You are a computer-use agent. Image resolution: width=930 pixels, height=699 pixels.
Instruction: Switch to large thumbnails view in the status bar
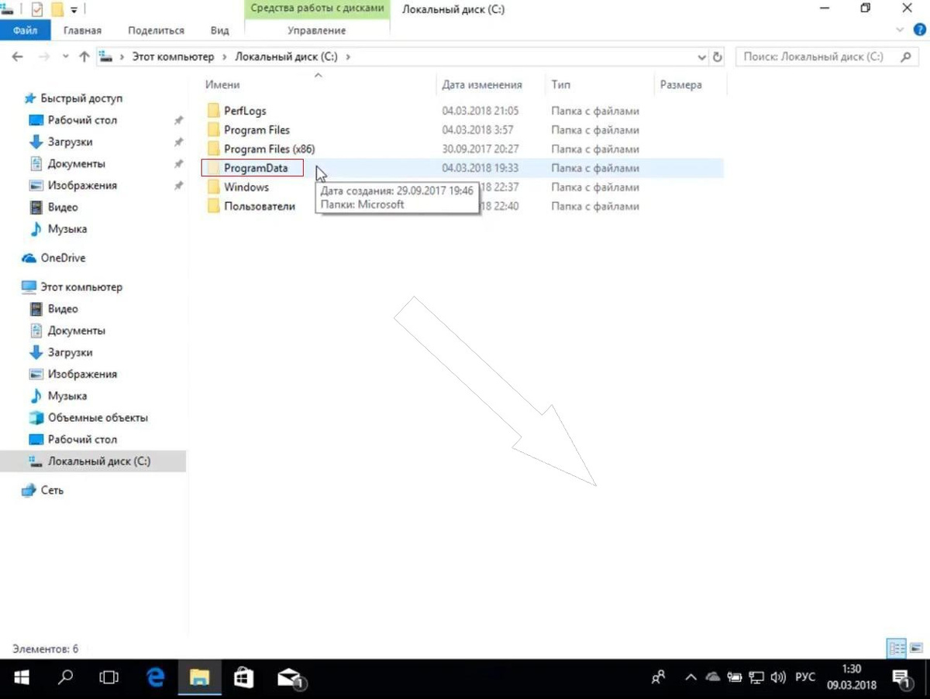(917, 647)
